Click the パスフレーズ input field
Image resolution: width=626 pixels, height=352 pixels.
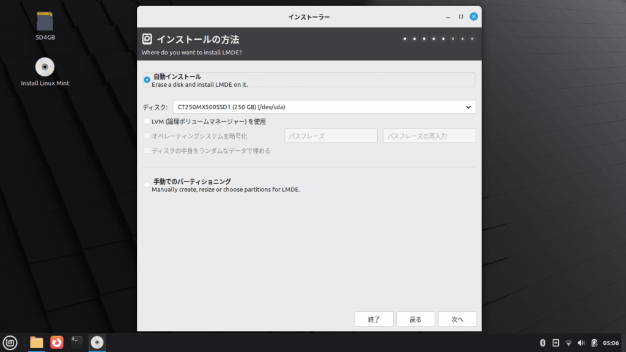pos(331,136)
